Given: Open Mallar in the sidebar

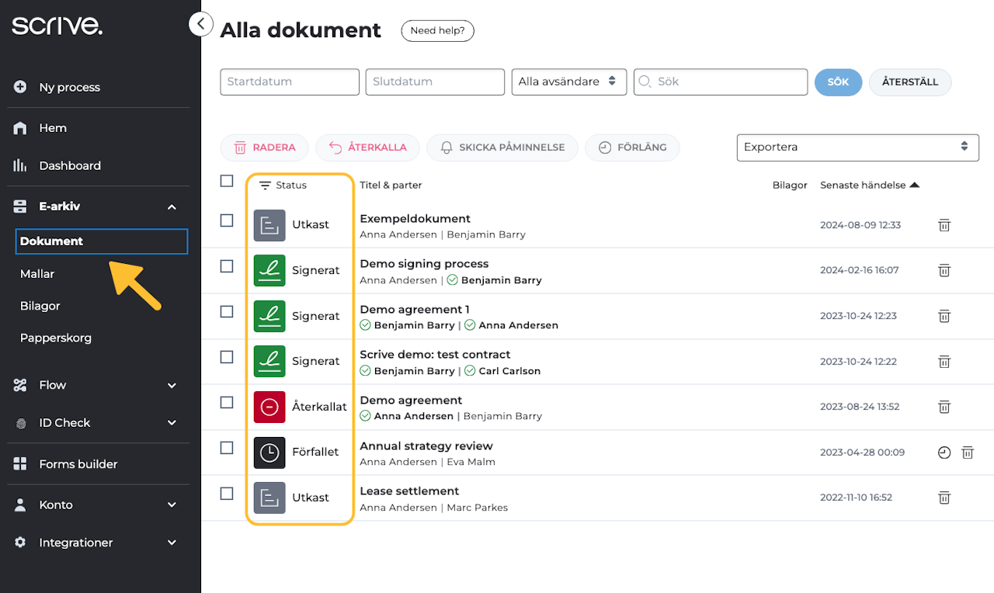Looking at the screenshot, I should (x=37, y=273).
